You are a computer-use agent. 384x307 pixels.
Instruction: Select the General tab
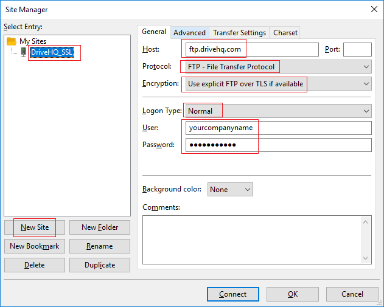tap(154, 32)
